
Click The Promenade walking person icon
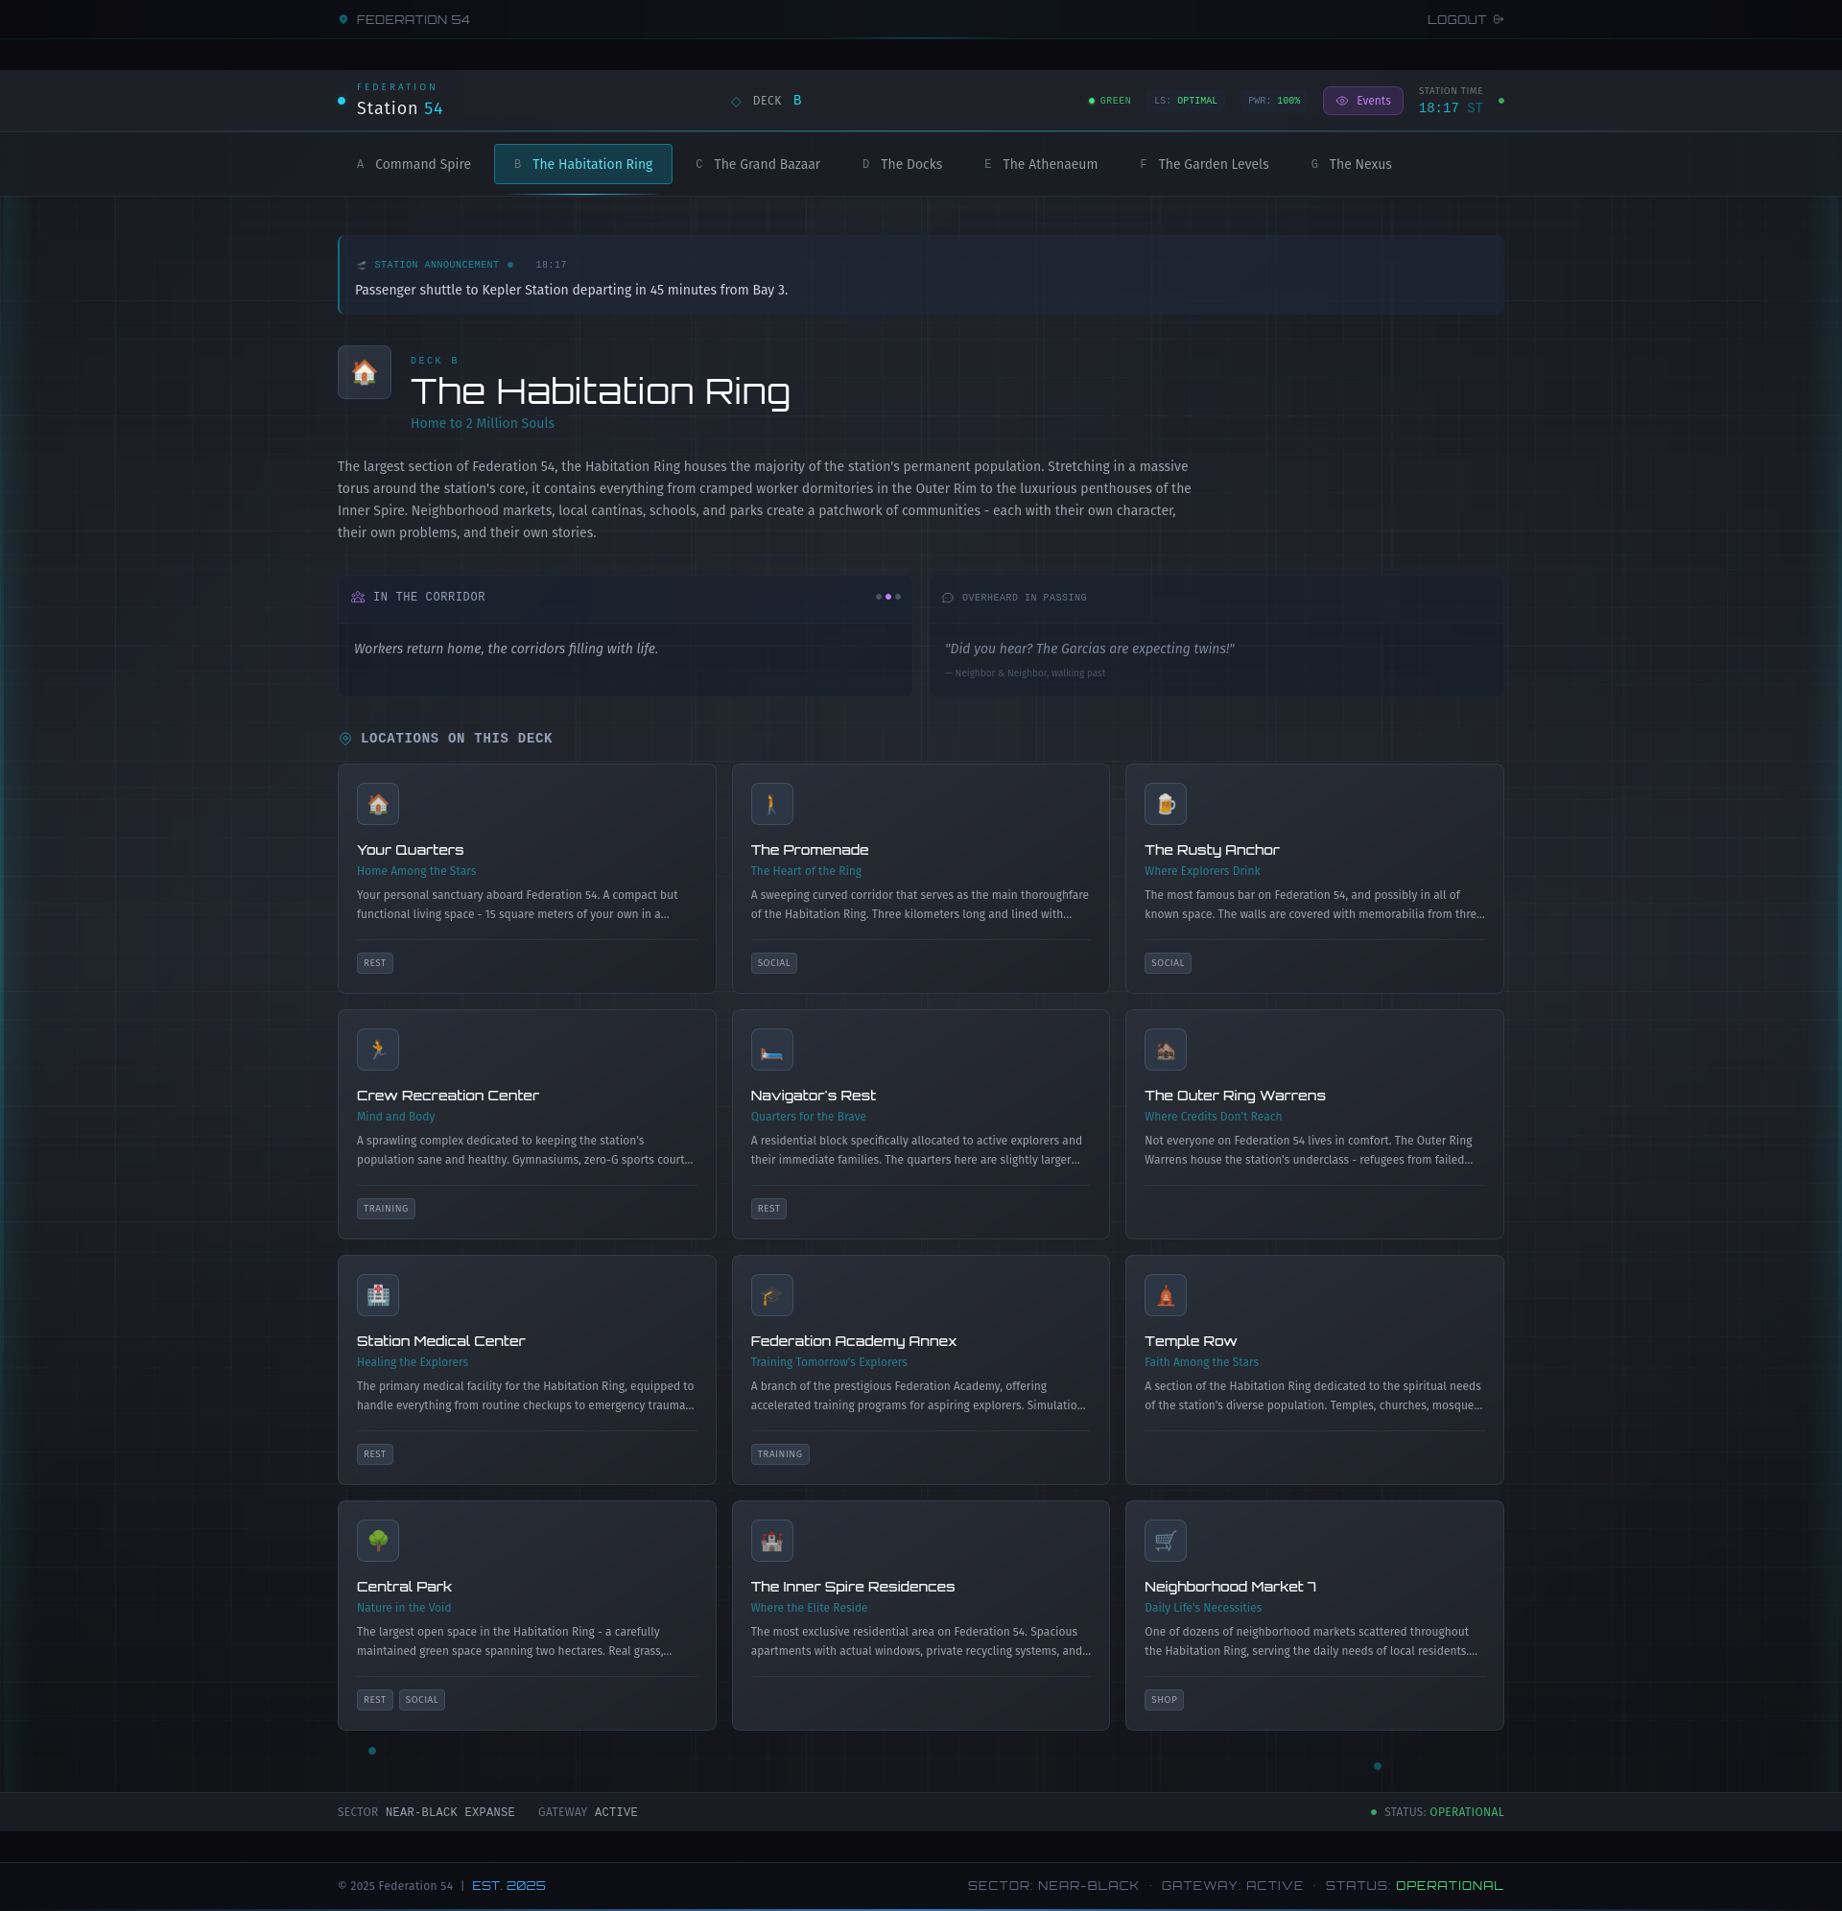pos(771,804)
